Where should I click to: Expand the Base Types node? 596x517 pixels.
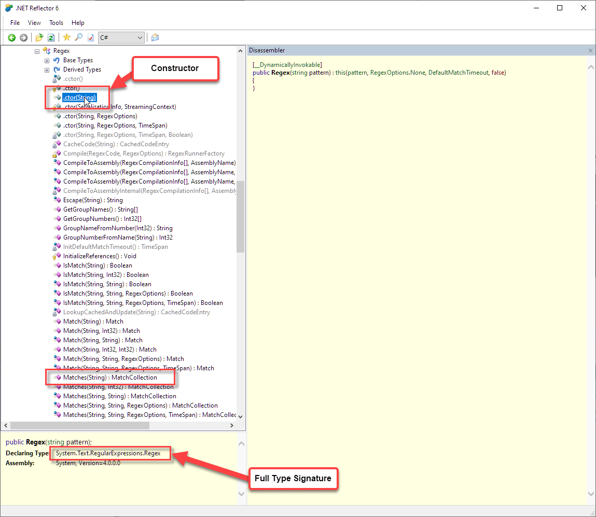(47, 60)
